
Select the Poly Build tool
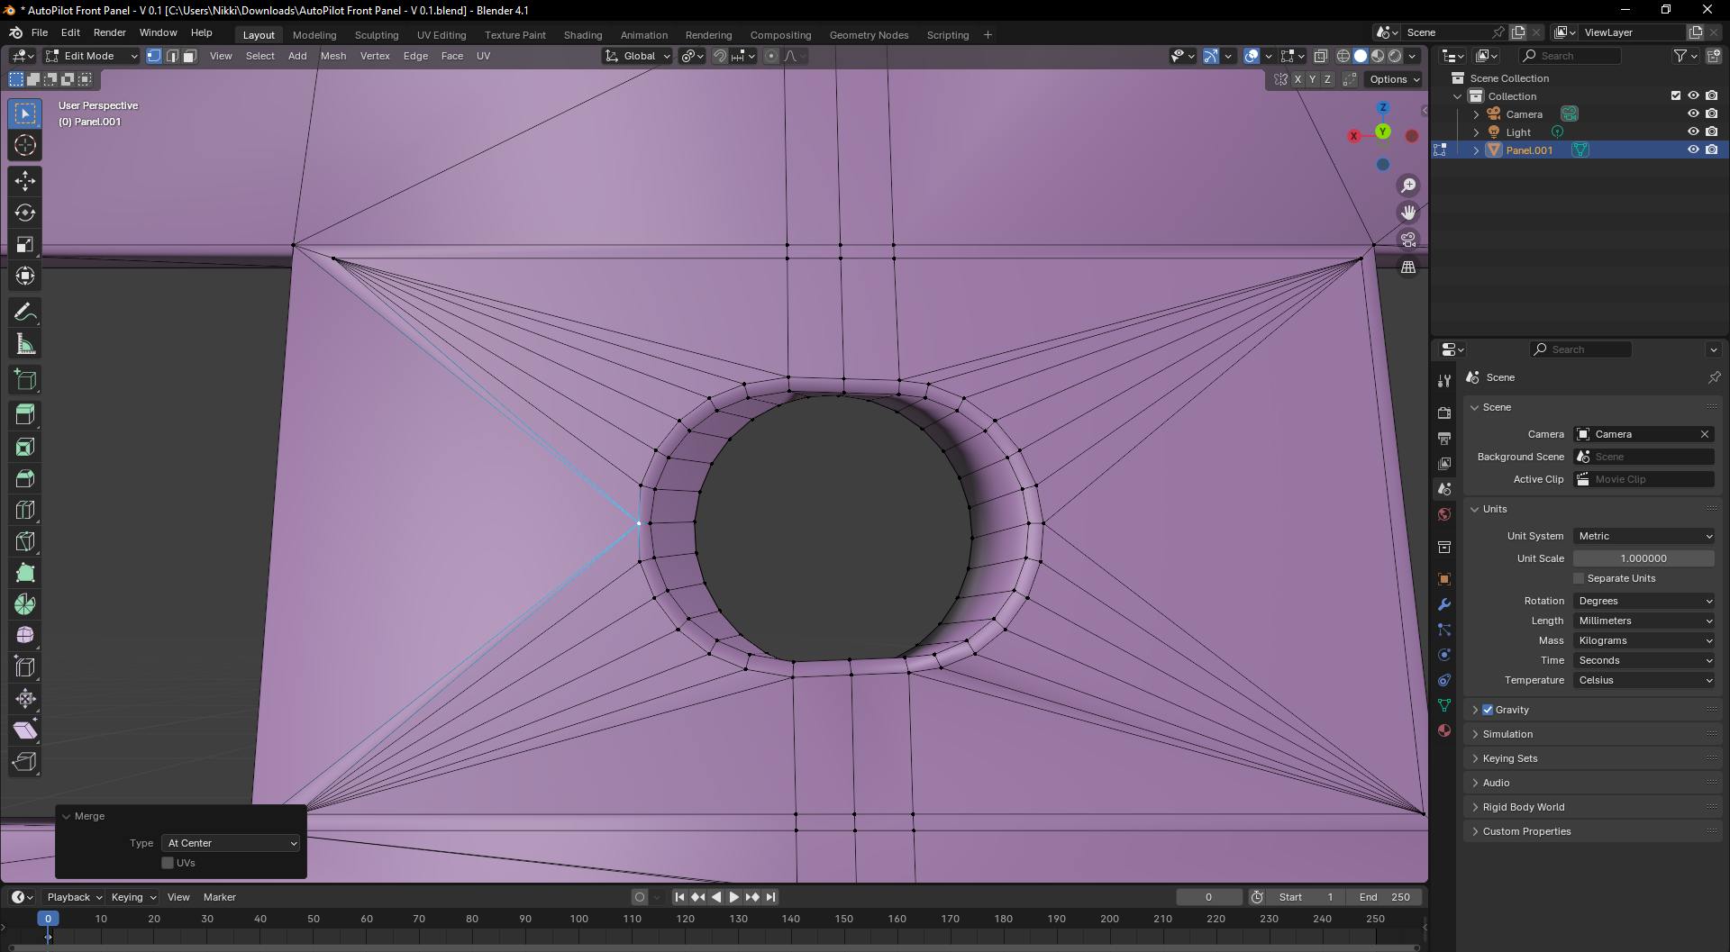click(x=25, y=573)
